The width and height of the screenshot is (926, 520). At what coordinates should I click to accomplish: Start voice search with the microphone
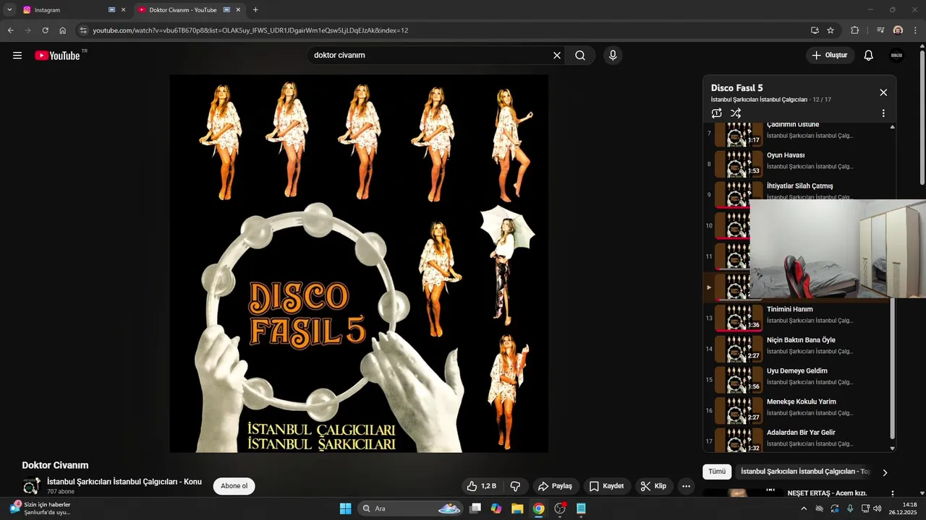(613, 56)
